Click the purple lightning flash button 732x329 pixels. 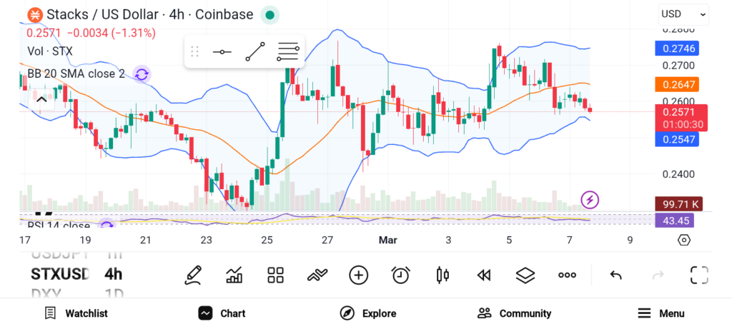click(x=590, y=199)
